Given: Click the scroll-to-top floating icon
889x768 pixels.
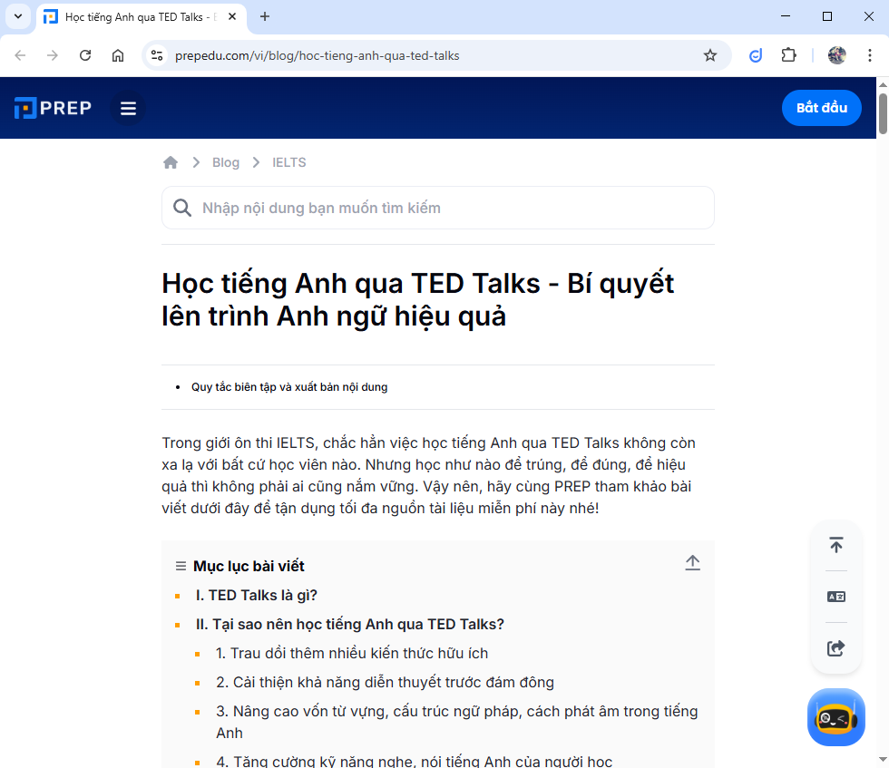Looking at the screenshot, I should 836,545.
